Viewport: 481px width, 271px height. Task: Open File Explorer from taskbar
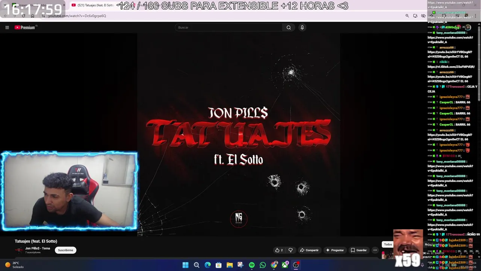[230, 265]
